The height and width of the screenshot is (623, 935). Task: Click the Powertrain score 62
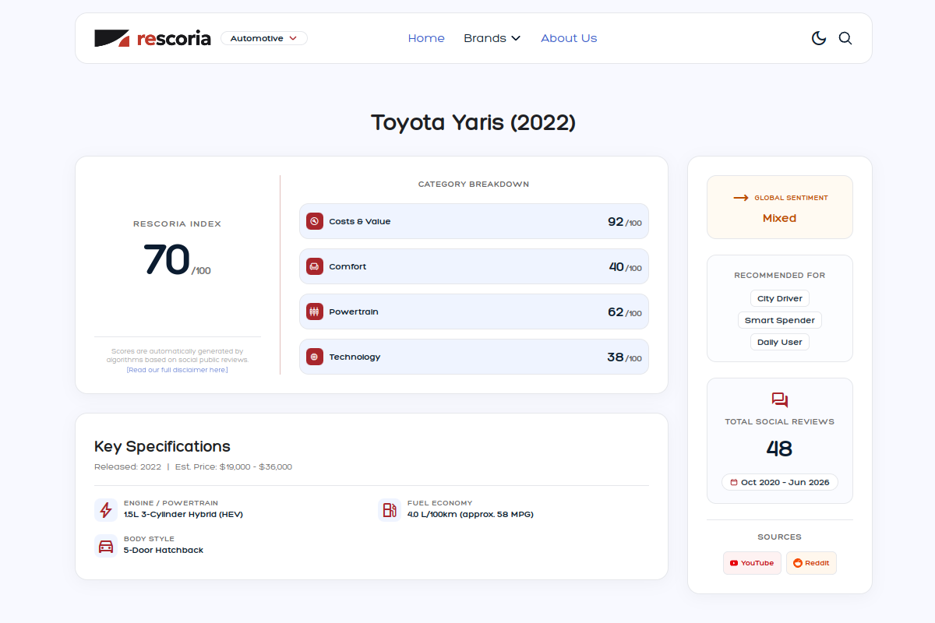pos(616,312)
